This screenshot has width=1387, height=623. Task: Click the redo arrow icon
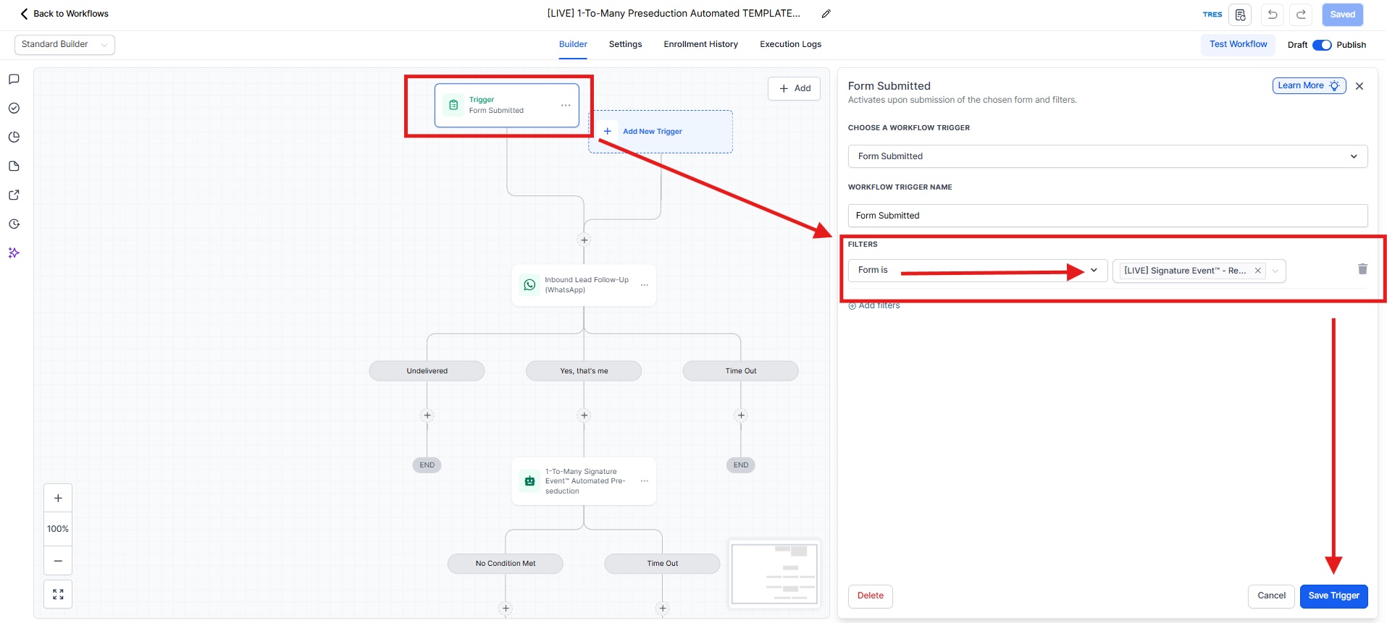pos(1301,14)
